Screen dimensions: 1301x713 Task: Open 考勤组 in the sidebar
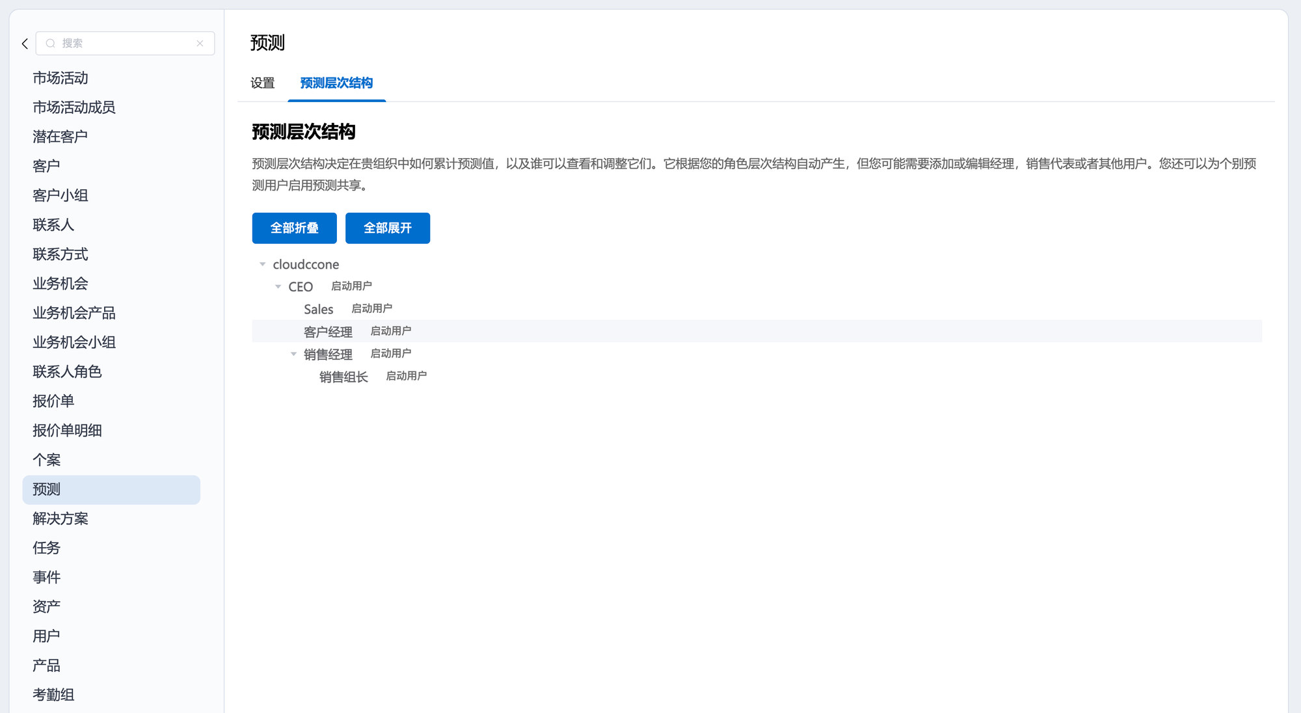pos(53,695)
